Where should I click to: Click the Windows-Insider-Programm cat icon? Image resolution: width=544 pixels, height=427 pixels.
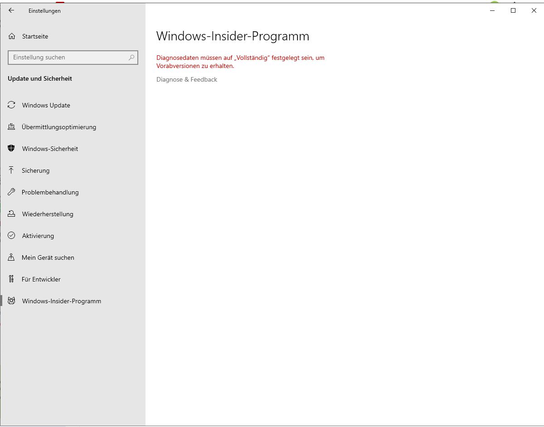click(12, 301)
